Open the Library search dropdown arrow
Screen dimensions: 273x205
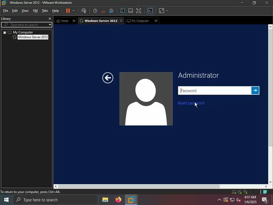50,25
